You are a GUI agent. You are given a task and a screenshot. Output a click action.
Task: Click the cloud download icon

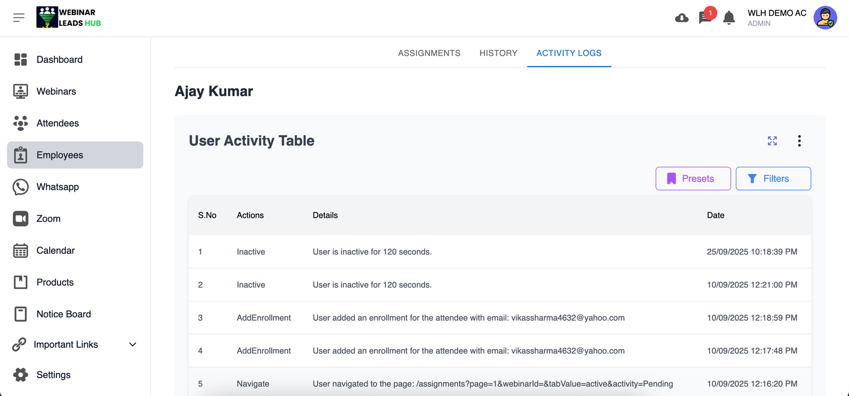(681, 18)
